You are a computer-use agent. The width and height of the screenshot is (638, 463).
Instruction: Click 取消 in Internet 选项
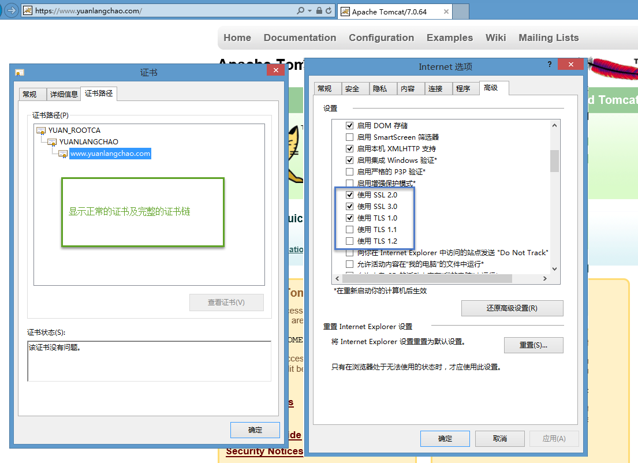[500, 439]
